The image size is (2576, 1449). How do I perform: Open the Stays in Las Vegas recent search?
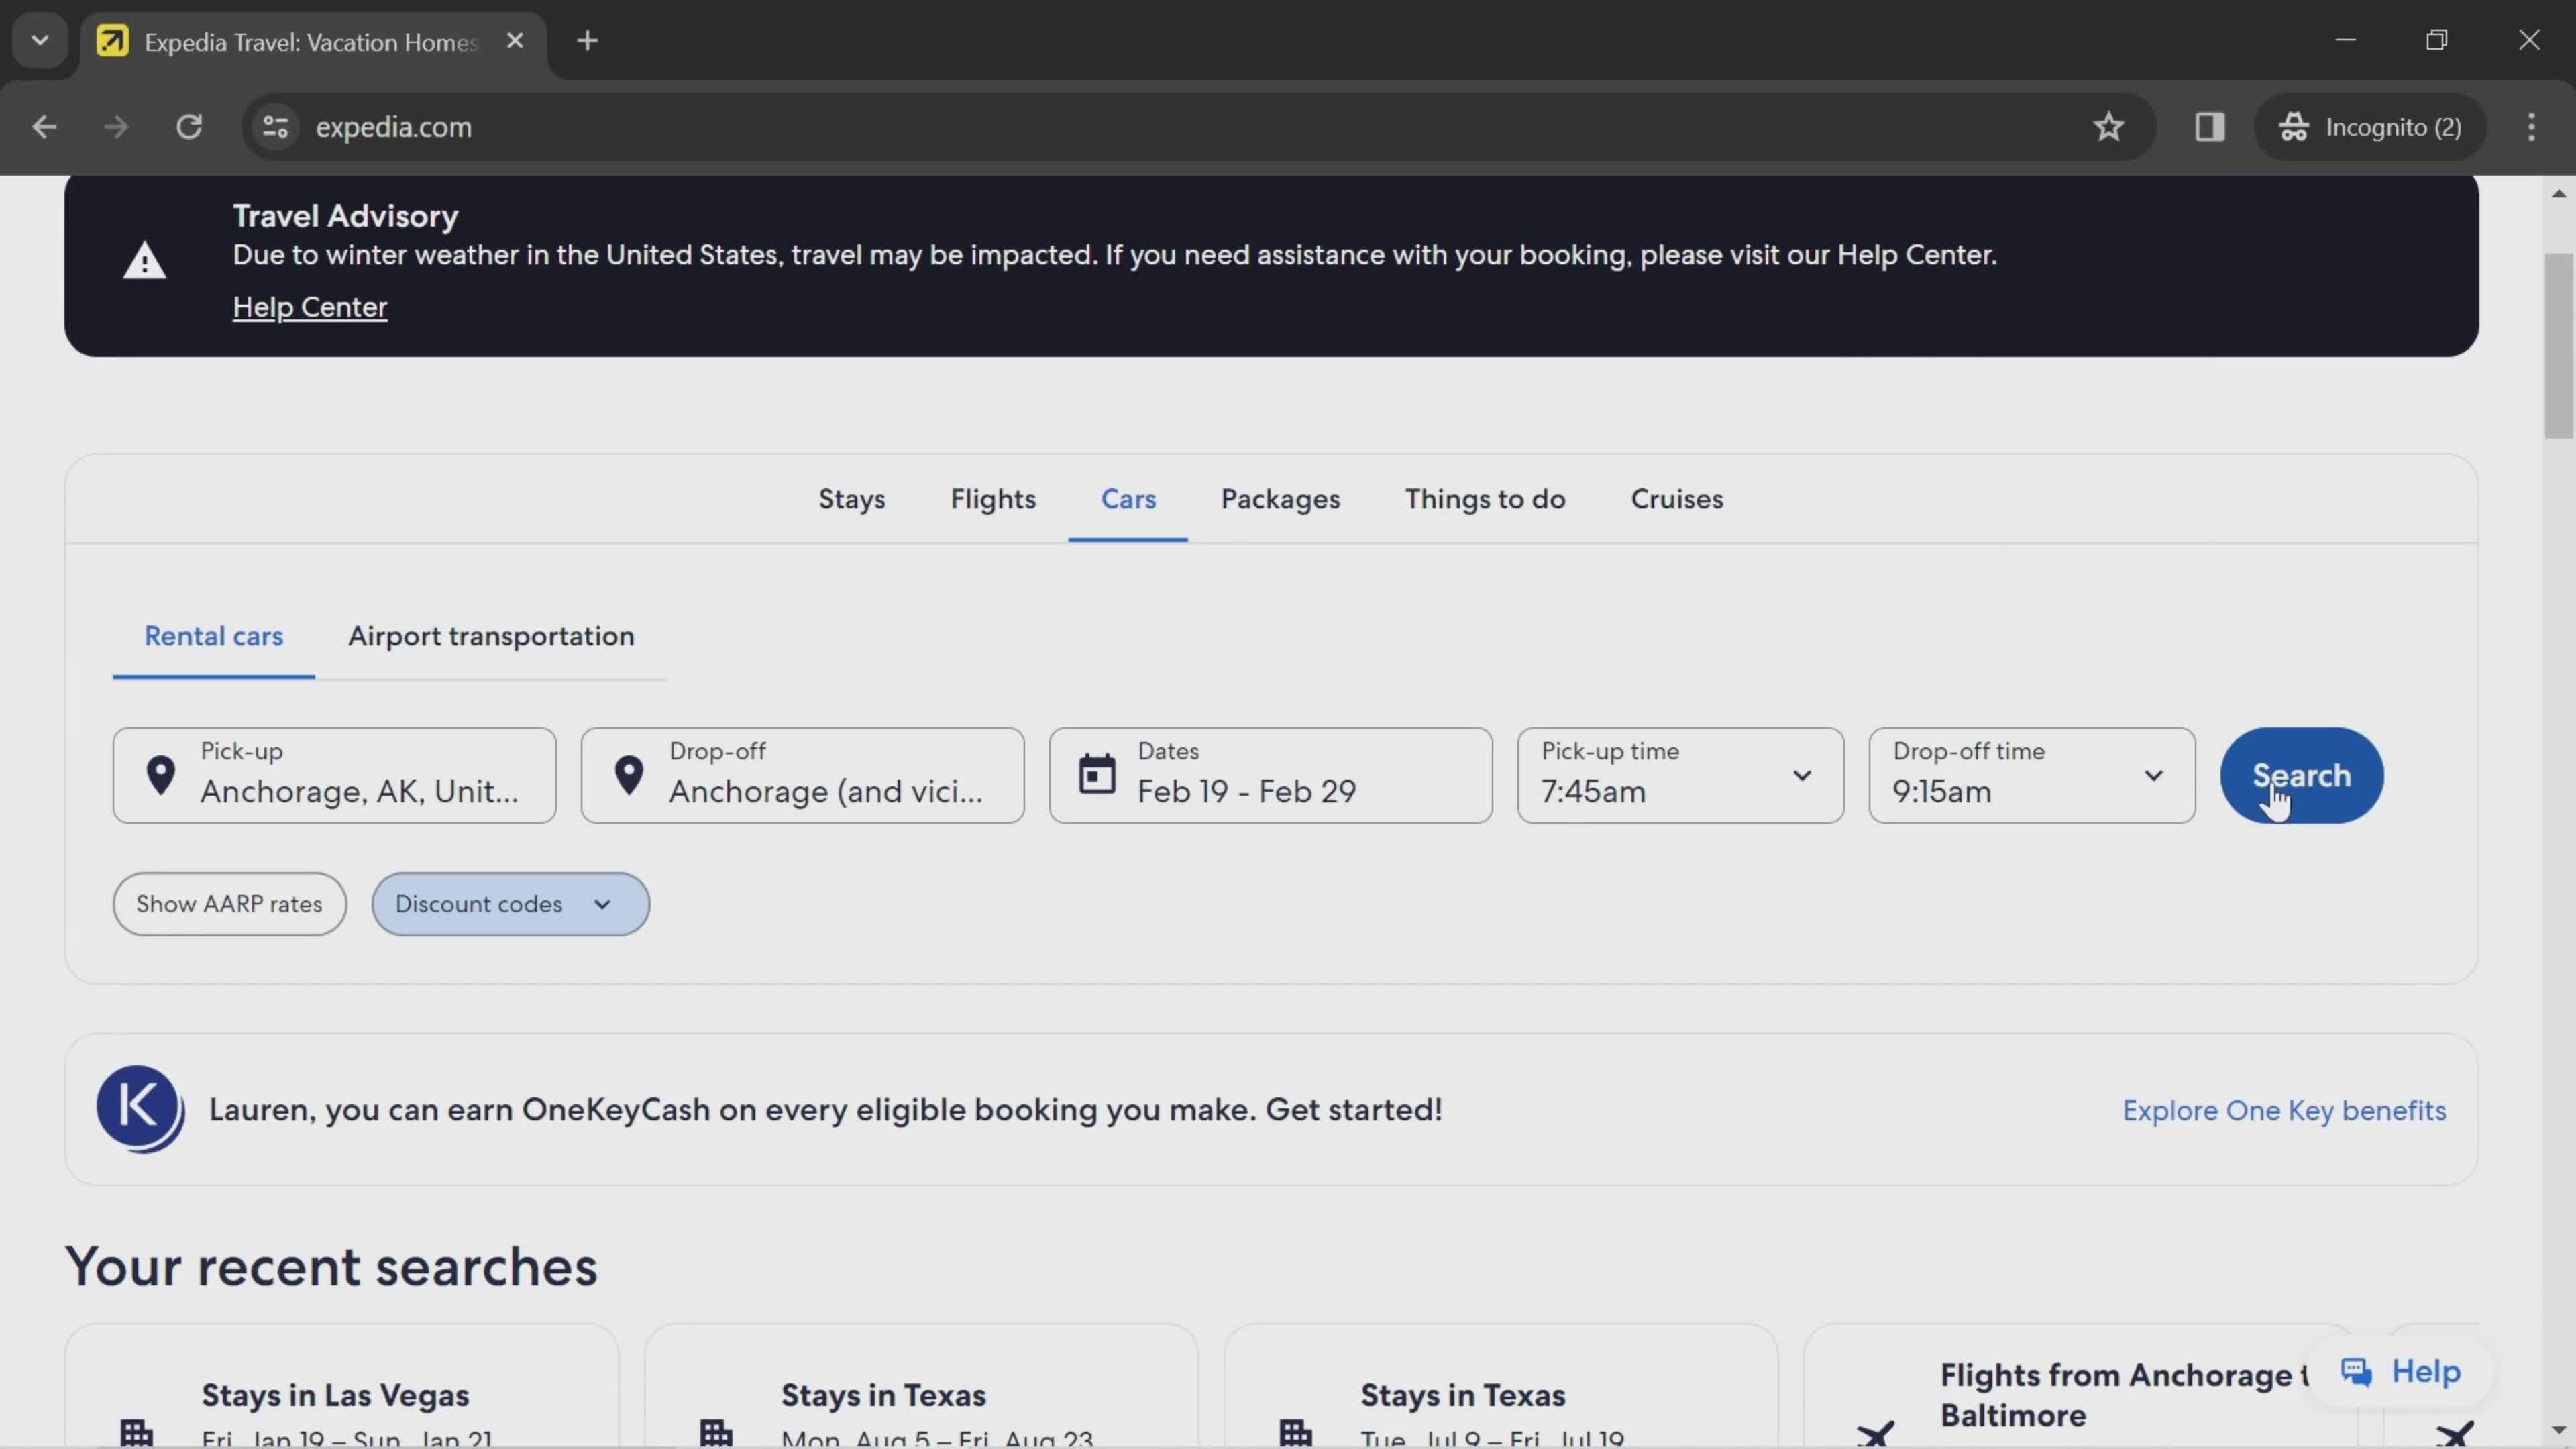342,1387
